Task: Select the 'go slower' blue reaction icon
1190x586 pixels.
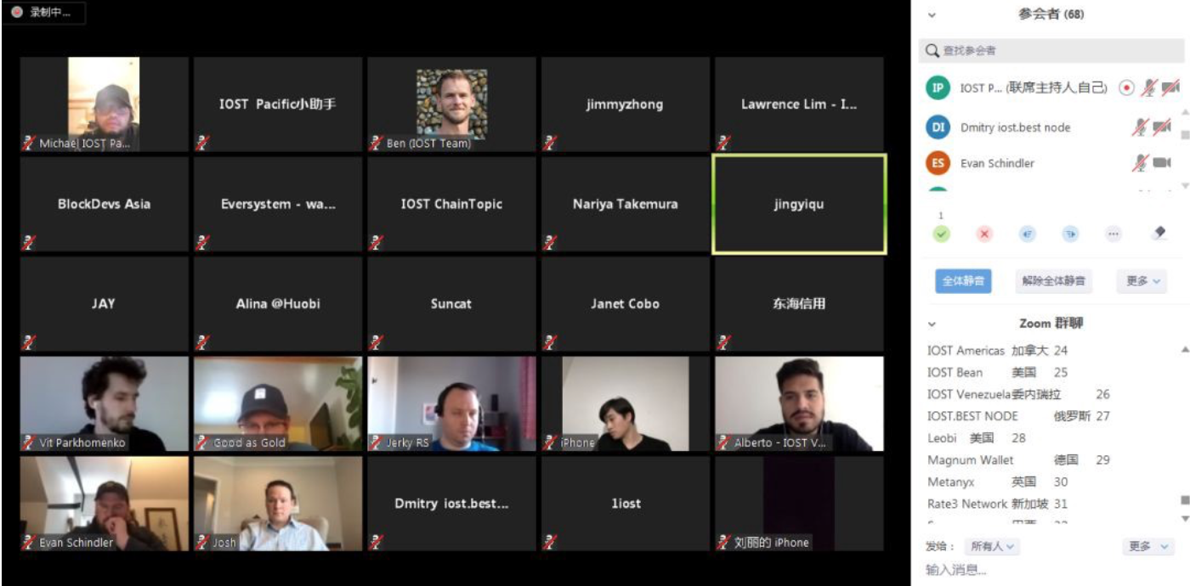Action: point(1028,234)
